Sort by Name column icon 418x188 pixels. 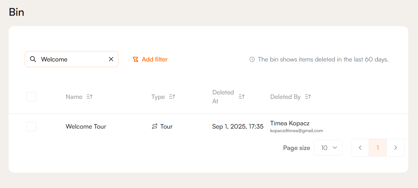(89, 97)
